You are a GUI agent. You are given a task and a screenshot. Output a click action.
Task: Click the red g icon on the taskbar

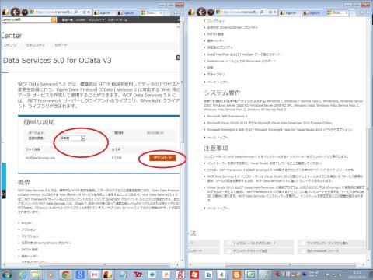[x=180, y=275]
